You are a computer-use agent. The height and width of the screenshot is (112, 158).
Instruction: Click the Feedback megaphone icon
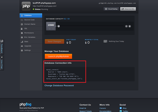(x=2, y=41)
